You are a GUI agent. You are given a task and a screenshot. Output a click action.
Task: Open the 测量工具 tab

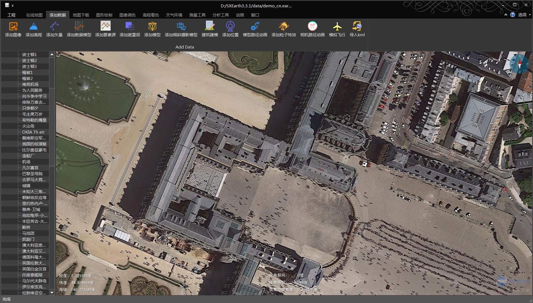197,15
